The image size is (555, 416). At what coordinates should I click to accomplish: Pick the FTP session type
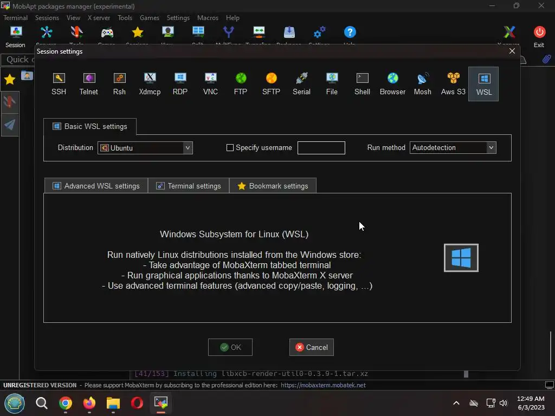pyautogui.click(x=241, y=84)
